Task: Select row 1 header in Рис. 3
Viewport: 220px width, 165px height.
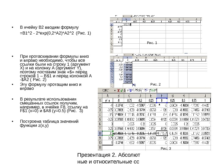Action: click(100, 100)
